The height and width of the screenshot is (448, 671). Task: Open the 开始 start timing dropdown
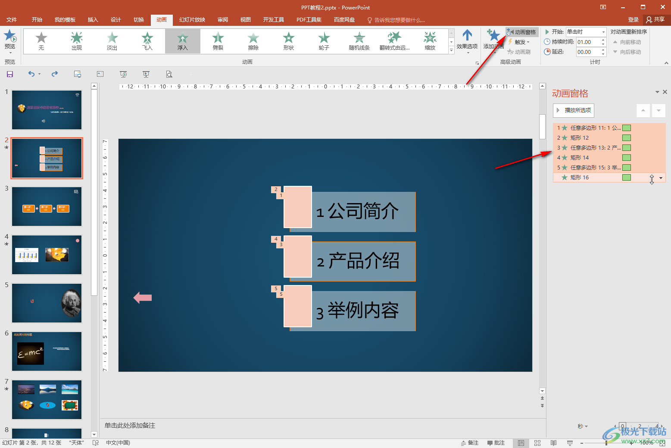[x=586, y=32]
